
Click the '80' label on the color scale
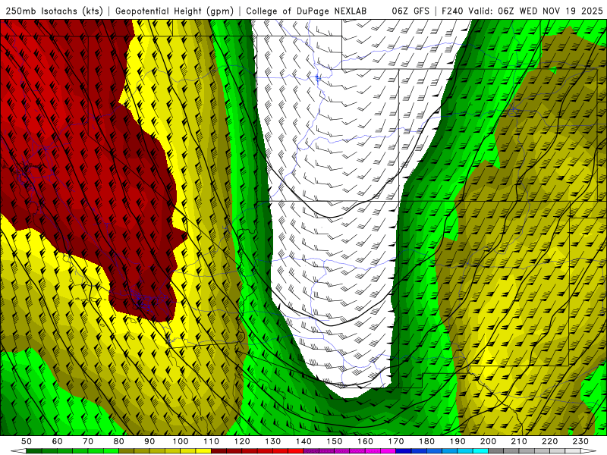click(x=119, y=441)
